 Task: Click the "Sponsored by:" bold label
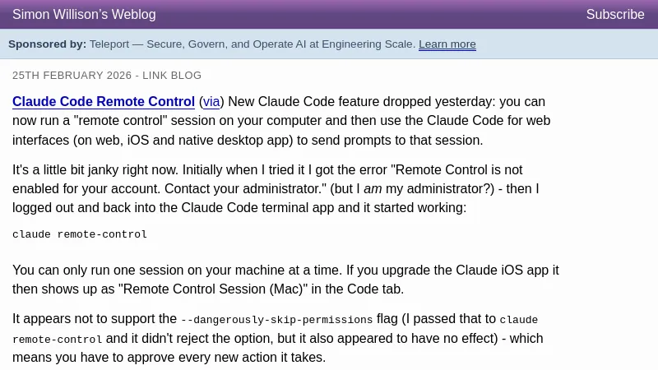point(47,44)
